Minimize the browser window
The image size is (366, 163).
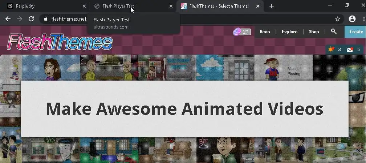330,5
